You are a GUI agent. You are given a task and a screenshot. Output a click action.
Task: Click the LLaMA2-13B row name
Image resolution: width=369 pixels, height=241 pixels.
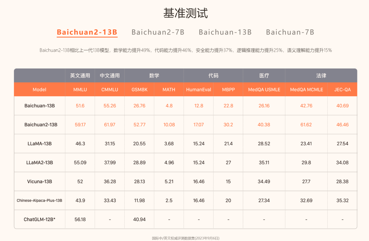(40, 163)
